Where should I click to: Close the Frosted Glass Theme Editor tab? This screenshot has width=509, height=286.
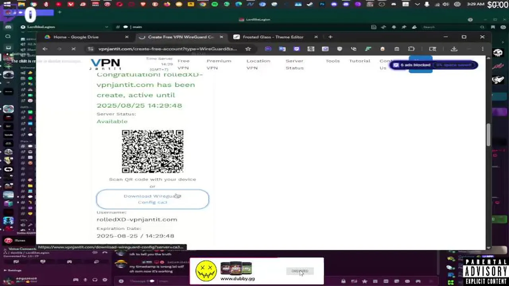[x=316, y=37]
